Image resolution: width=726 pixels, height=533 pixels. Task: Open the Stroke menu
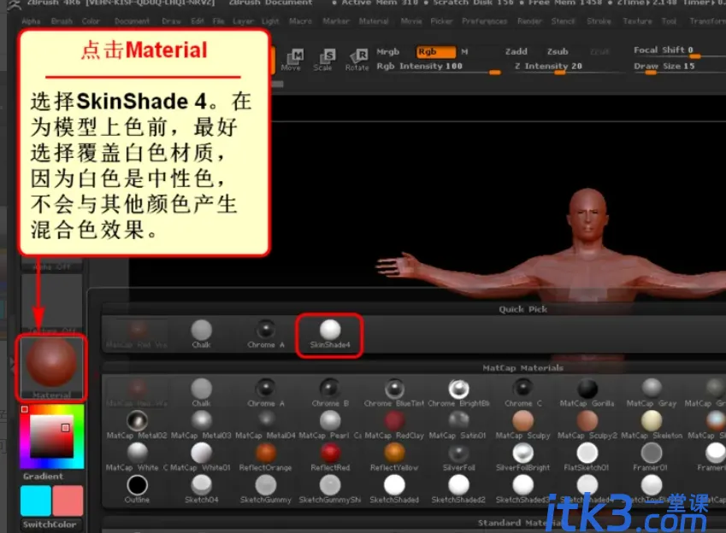pyautogui.click(x=599, y=21)
